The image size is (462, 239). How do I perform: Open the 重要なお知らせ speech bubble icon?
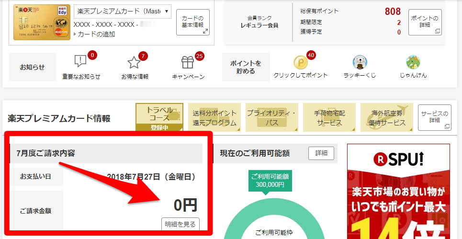(80, 62)
